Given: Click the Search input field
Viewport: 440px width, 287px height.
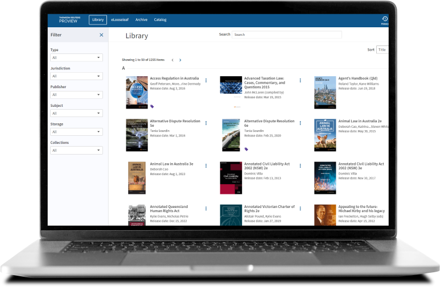Looking at the screenshot, I should [x=287, y=35].
